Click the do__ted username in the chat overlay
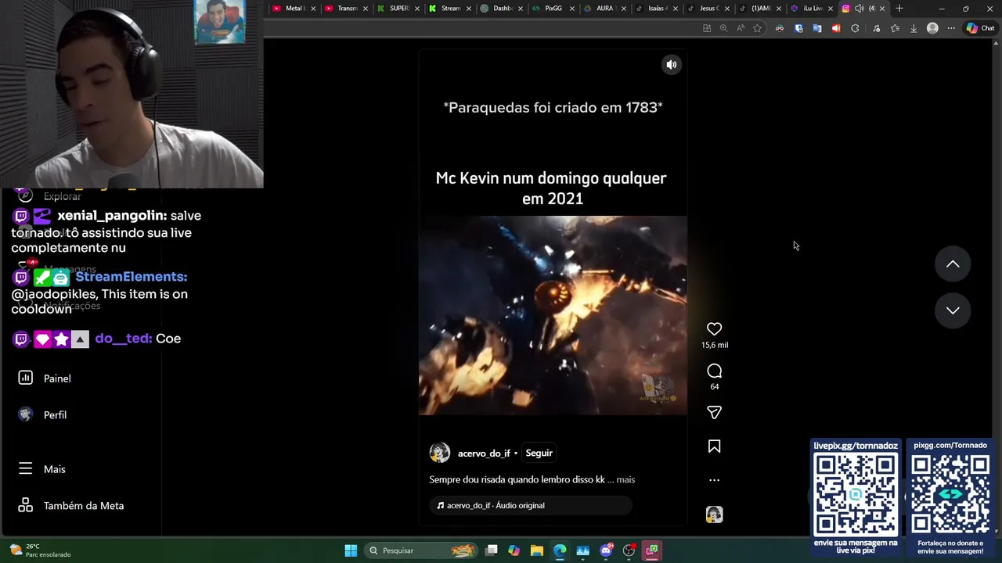This screenshot has width=1002, height=563. pos(123,339)
